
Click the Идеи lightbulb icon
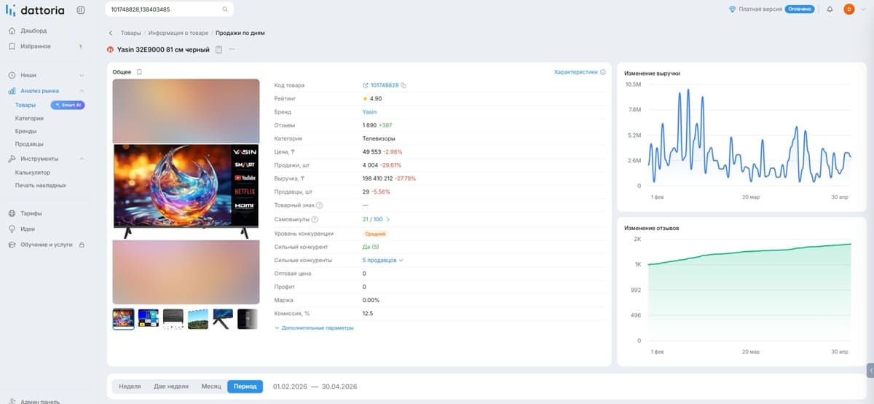click(x=12, y=229)
